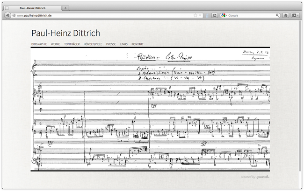
Task: Open the Google search engine selector
Action: tap(224, 15)
